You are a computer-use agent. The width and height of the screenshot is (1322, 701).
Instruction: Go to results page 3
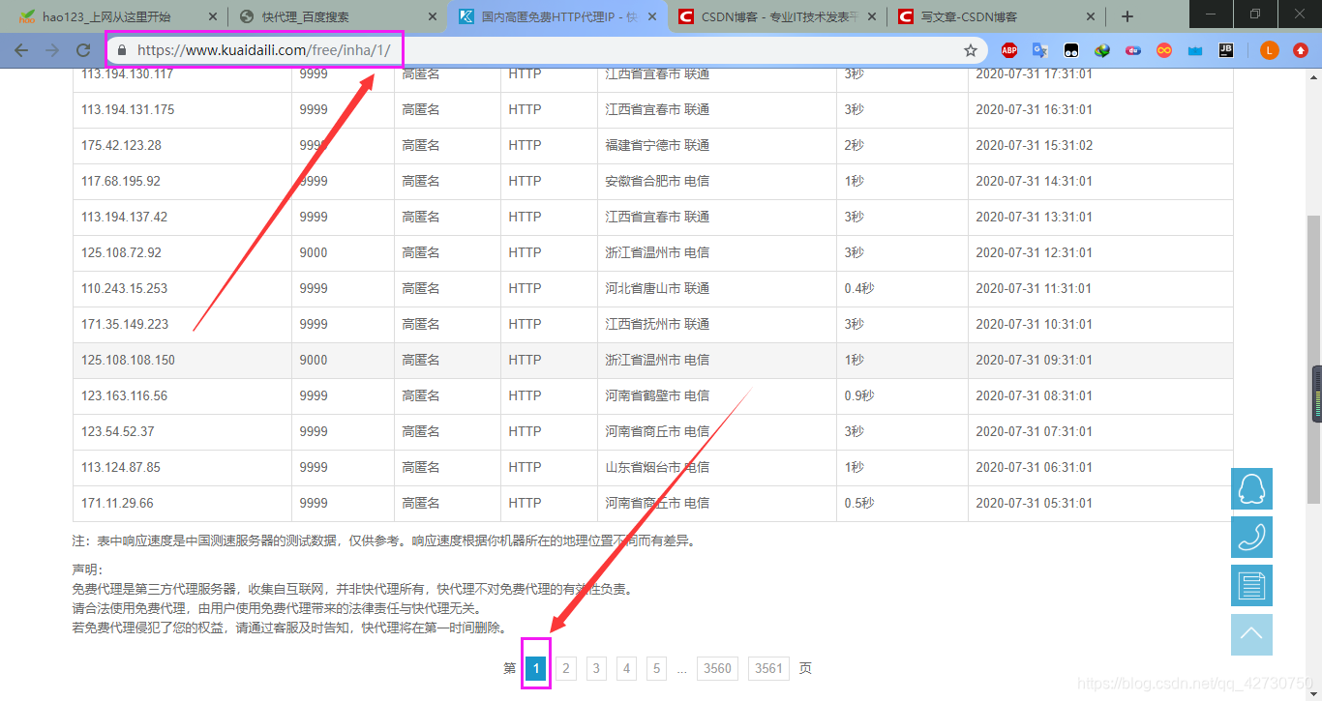[596, 668]
